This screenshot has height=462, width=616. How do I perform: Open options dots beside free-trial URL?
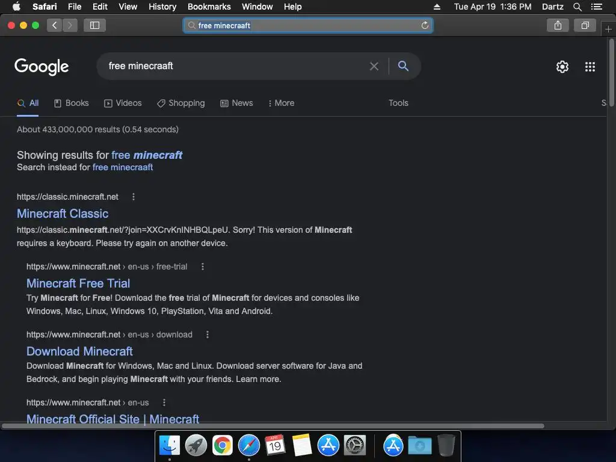(x=203, y=266)
